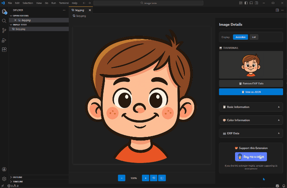This screenshot has width=287, height=188.
Task: Open the Extensions view in activity bar
Action: click(4, 50)
